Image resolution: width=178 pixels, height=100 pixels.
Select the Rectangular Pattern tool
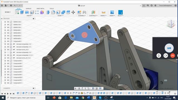click(x=37, y=12)
